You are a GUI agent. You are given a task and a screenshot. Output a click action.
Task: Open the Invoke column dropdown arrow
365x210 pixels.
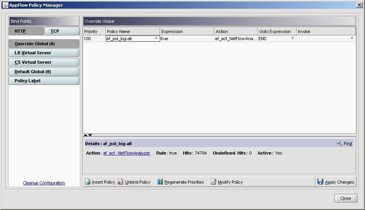click(x=352, y=38)
